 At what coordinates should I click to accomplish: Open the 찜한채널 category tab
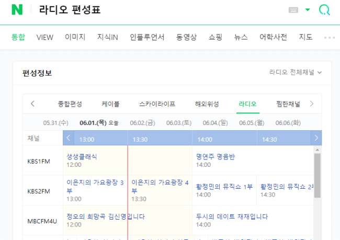click(288, 104)
